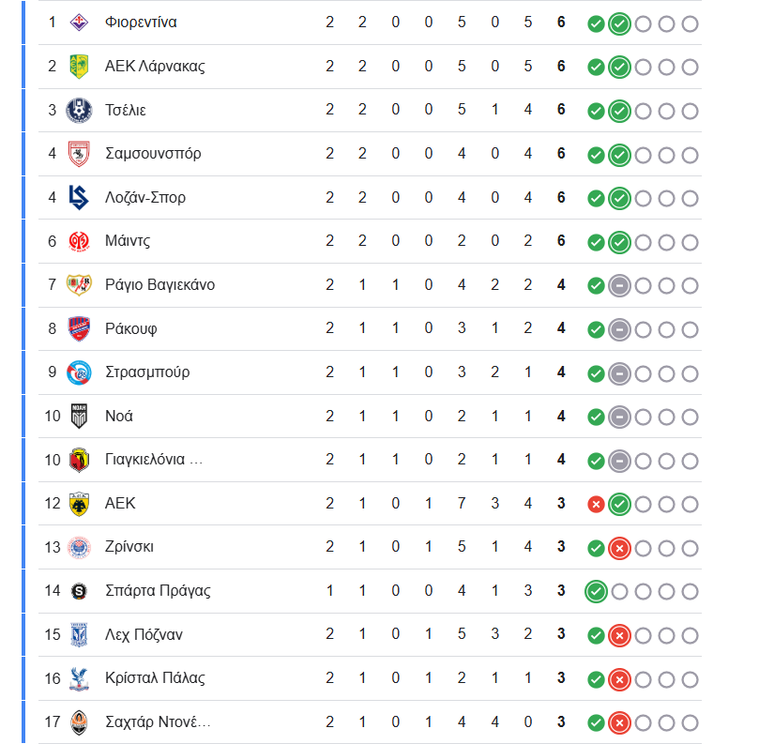This screenshot has width=759, height=744.
Task: Click the grey draw indicator for Raków
Action: point(619,329)
